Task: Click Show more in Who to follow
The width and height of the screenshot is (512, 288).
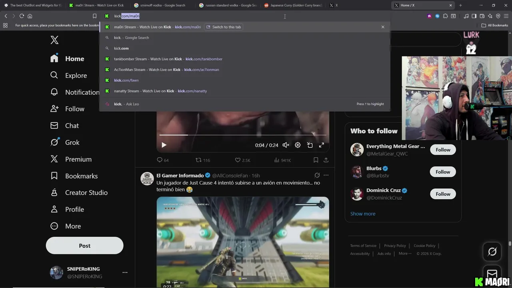Action: [363, 214]
